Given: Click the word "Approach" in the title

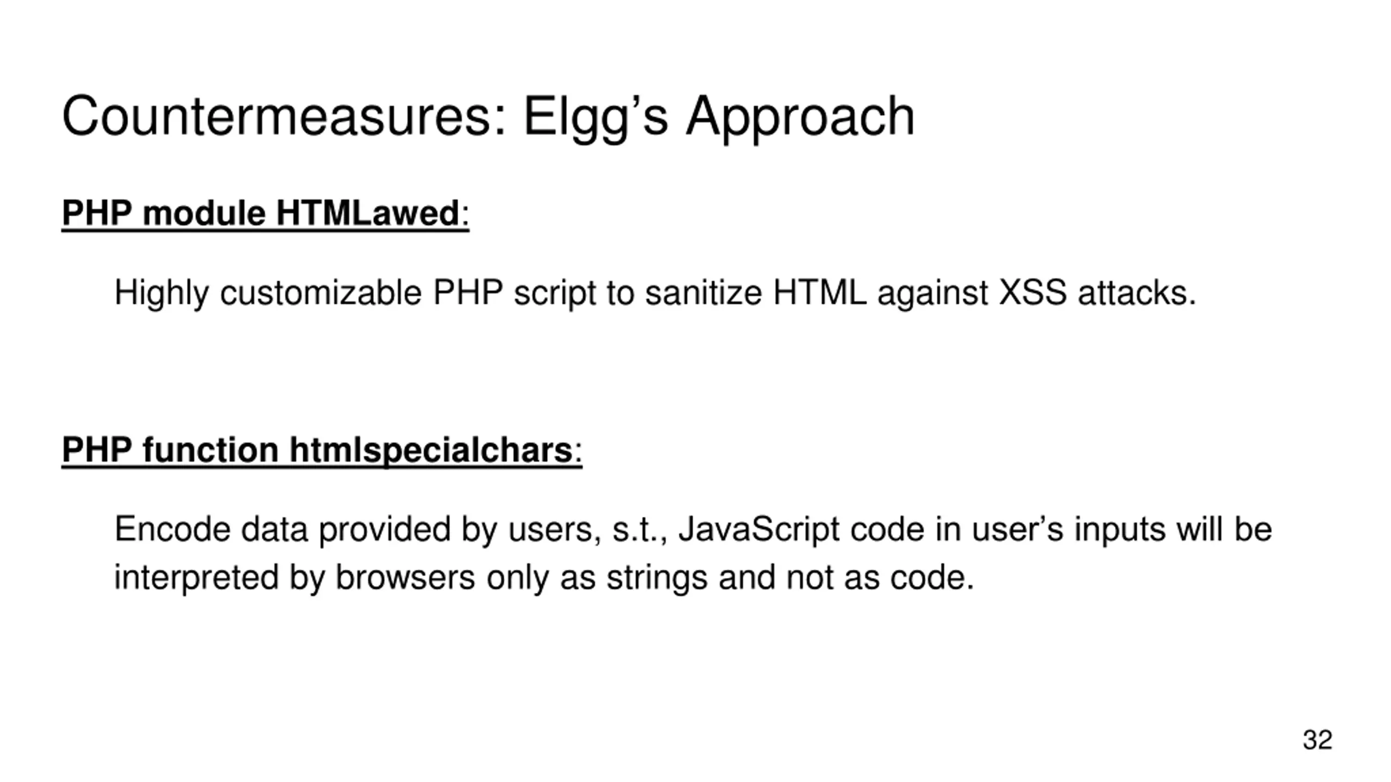Looking at the screenshot, I should pyautogui.click(x=800, y=117).
